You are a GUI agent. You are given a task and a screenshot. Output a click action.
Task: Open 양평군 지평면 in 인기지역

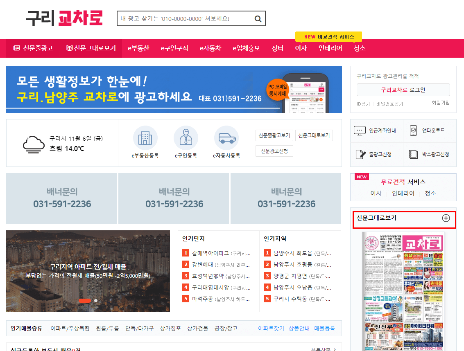(301, 276)
